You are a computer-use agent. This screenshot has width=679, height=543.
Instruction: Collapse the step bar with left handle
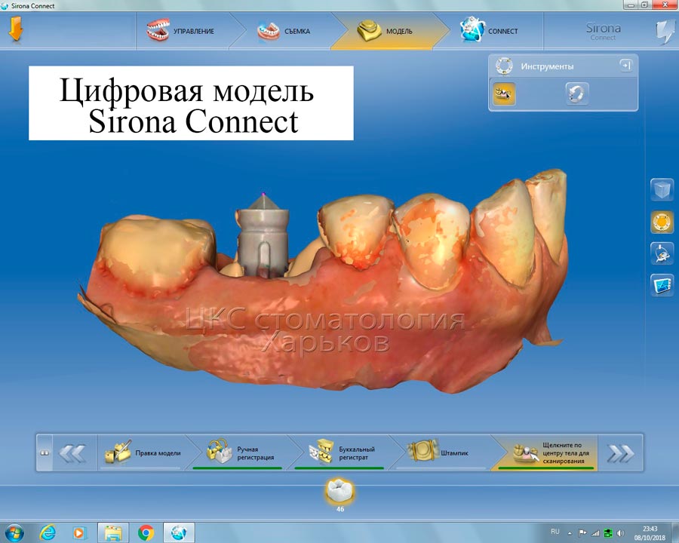45,453
